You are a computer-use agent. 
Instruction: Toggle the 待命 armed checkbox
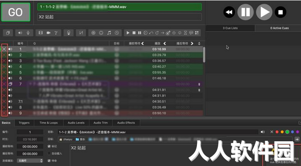(49, 161)
